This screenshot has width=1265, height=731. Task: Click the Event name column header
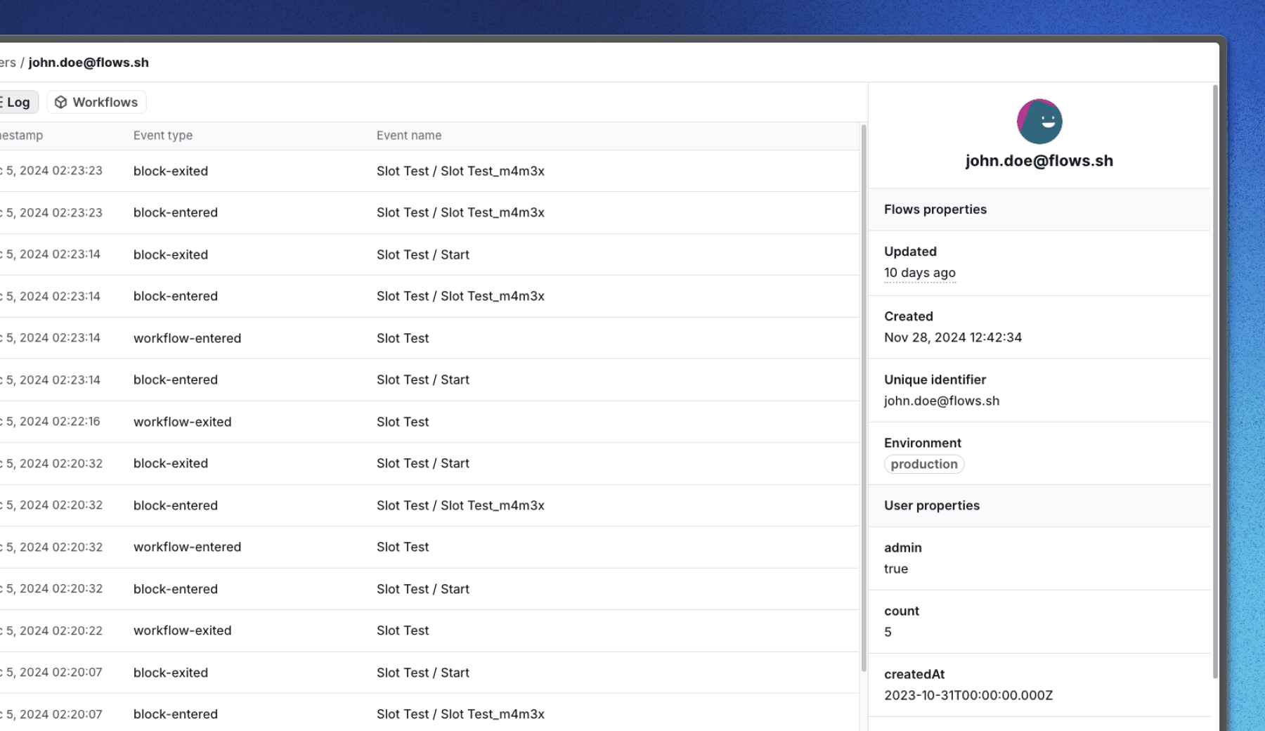point(409,135)
